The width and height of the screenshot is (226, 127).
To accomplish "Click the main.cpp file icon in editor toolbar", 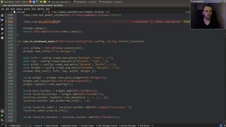I will pyautogui.click(x=14, y=12).
